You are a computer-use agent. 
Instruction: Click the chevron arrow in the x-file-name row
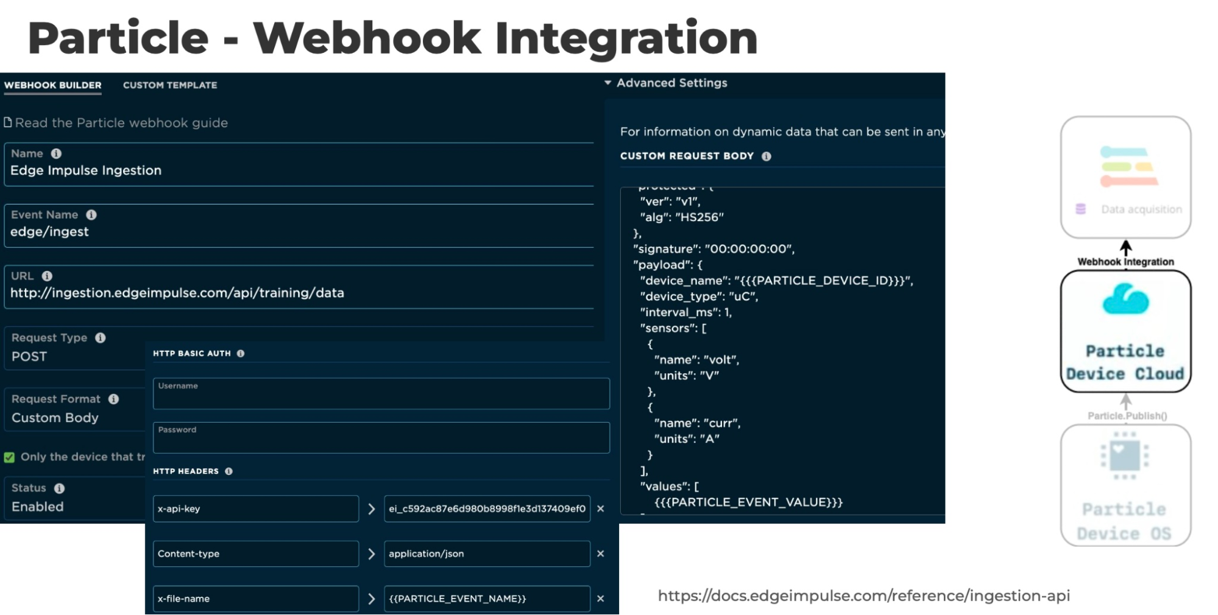(x=371, y=599)
